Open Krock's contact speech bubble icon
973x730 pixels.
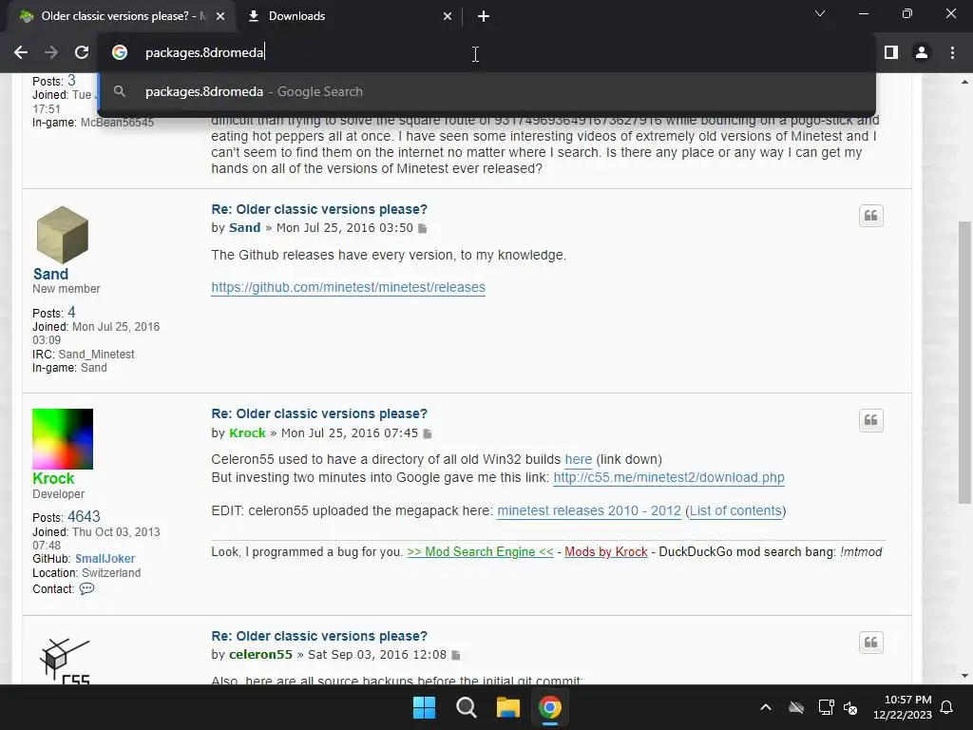(x=86, y=588)
